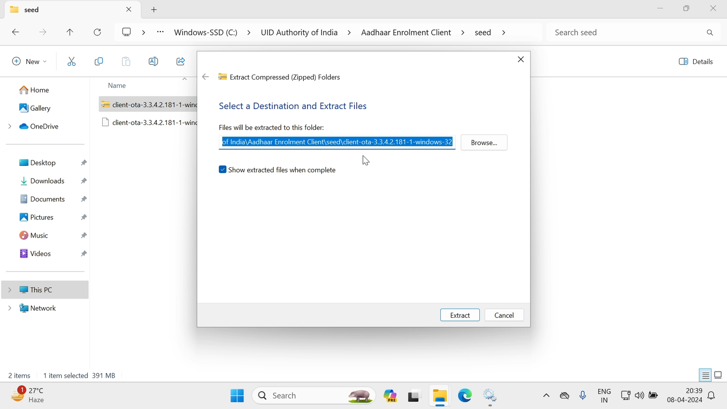This screenshot has width=727, height=409.
Task: Select the zipped client-ota file in the list
Action: (149, 105)
